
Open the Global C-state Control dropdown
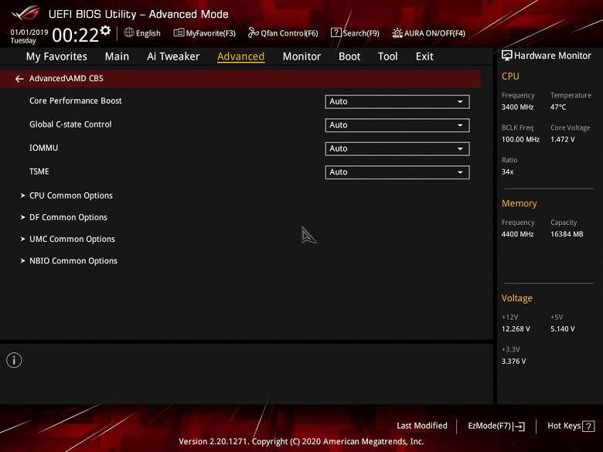[x=397, y=125]
